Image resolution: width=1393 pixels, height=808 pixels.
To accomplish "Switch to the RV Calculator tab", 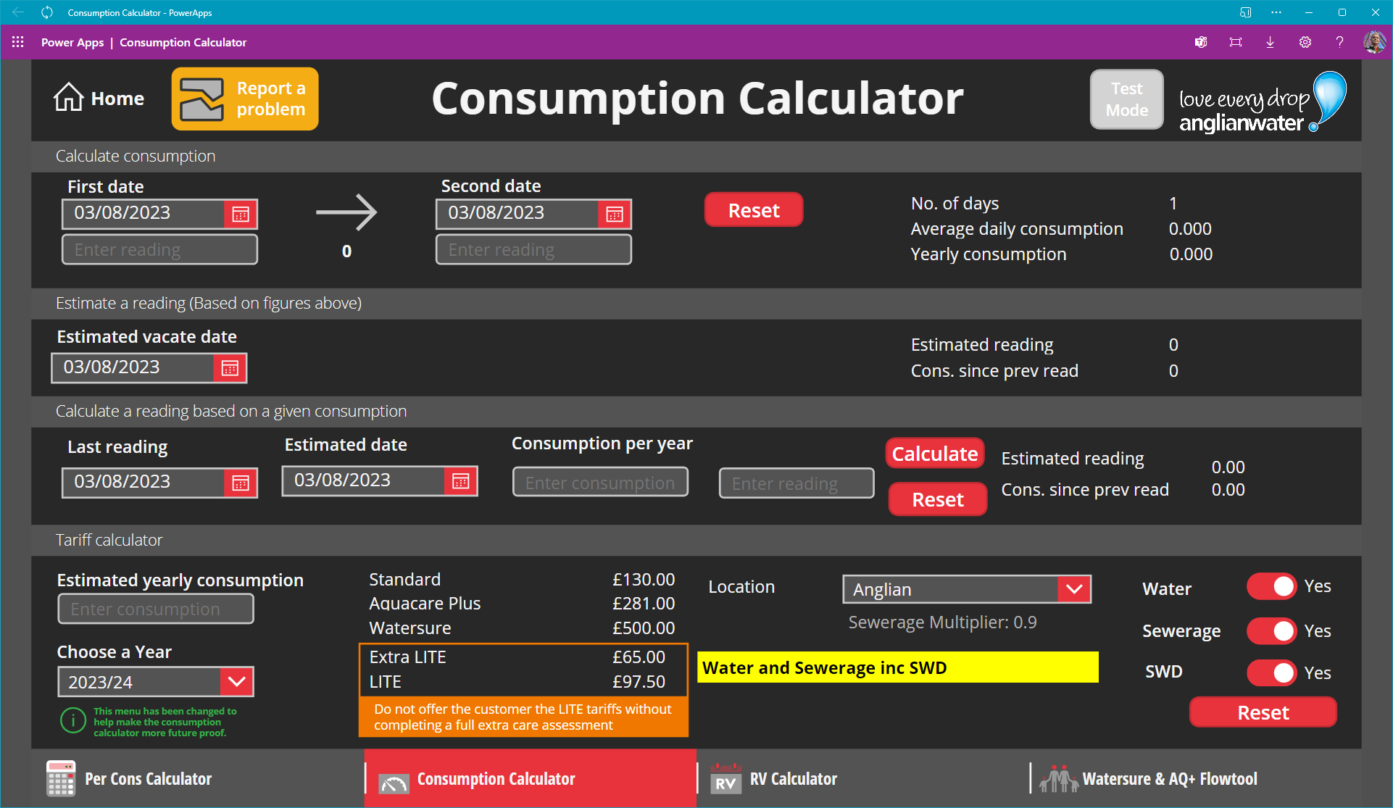I will click(794, 779).
